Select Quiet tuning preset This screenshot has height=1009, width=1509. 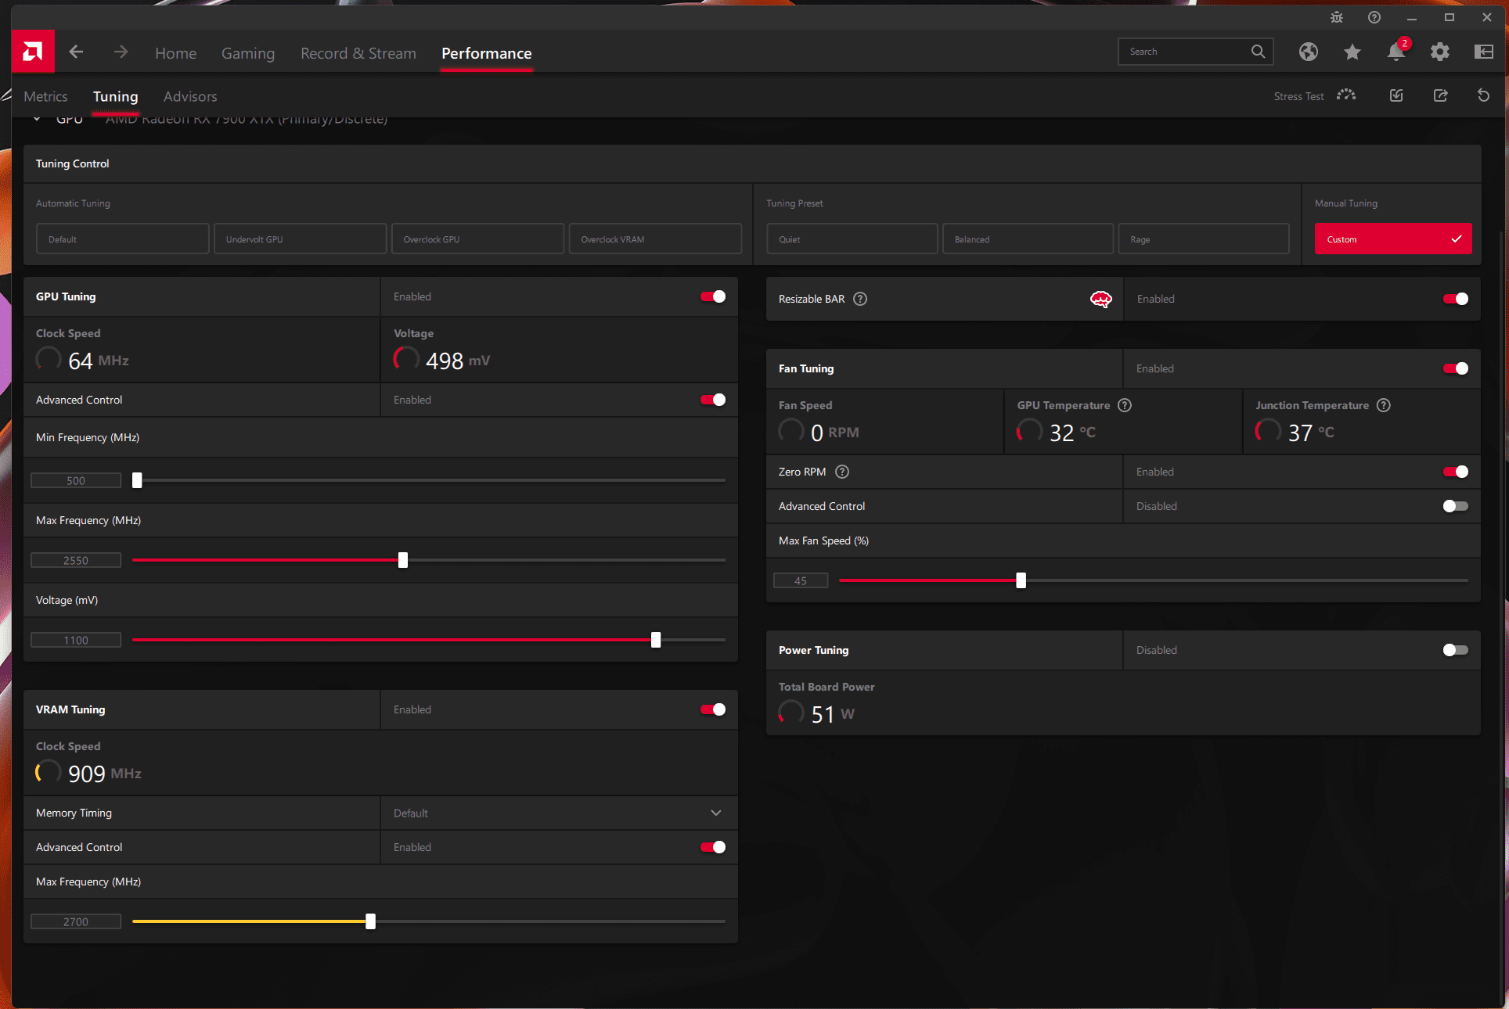pyautogui.click(x=852, y=239)
